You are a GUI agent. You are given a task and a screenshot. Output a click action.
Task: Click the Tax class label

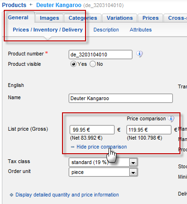(19, 161)
